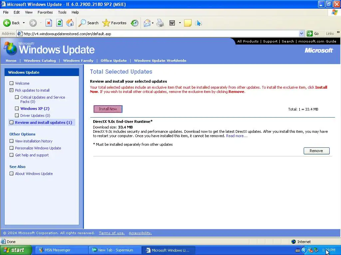Remove the DirectX 9.0c update

click(316, 151)
